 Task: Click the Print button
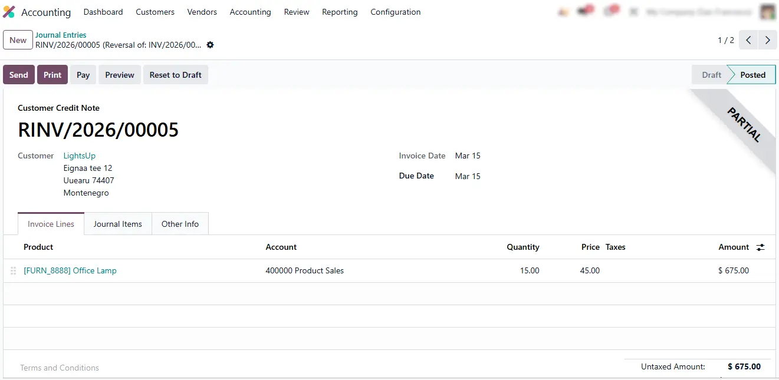pos(52,75)
